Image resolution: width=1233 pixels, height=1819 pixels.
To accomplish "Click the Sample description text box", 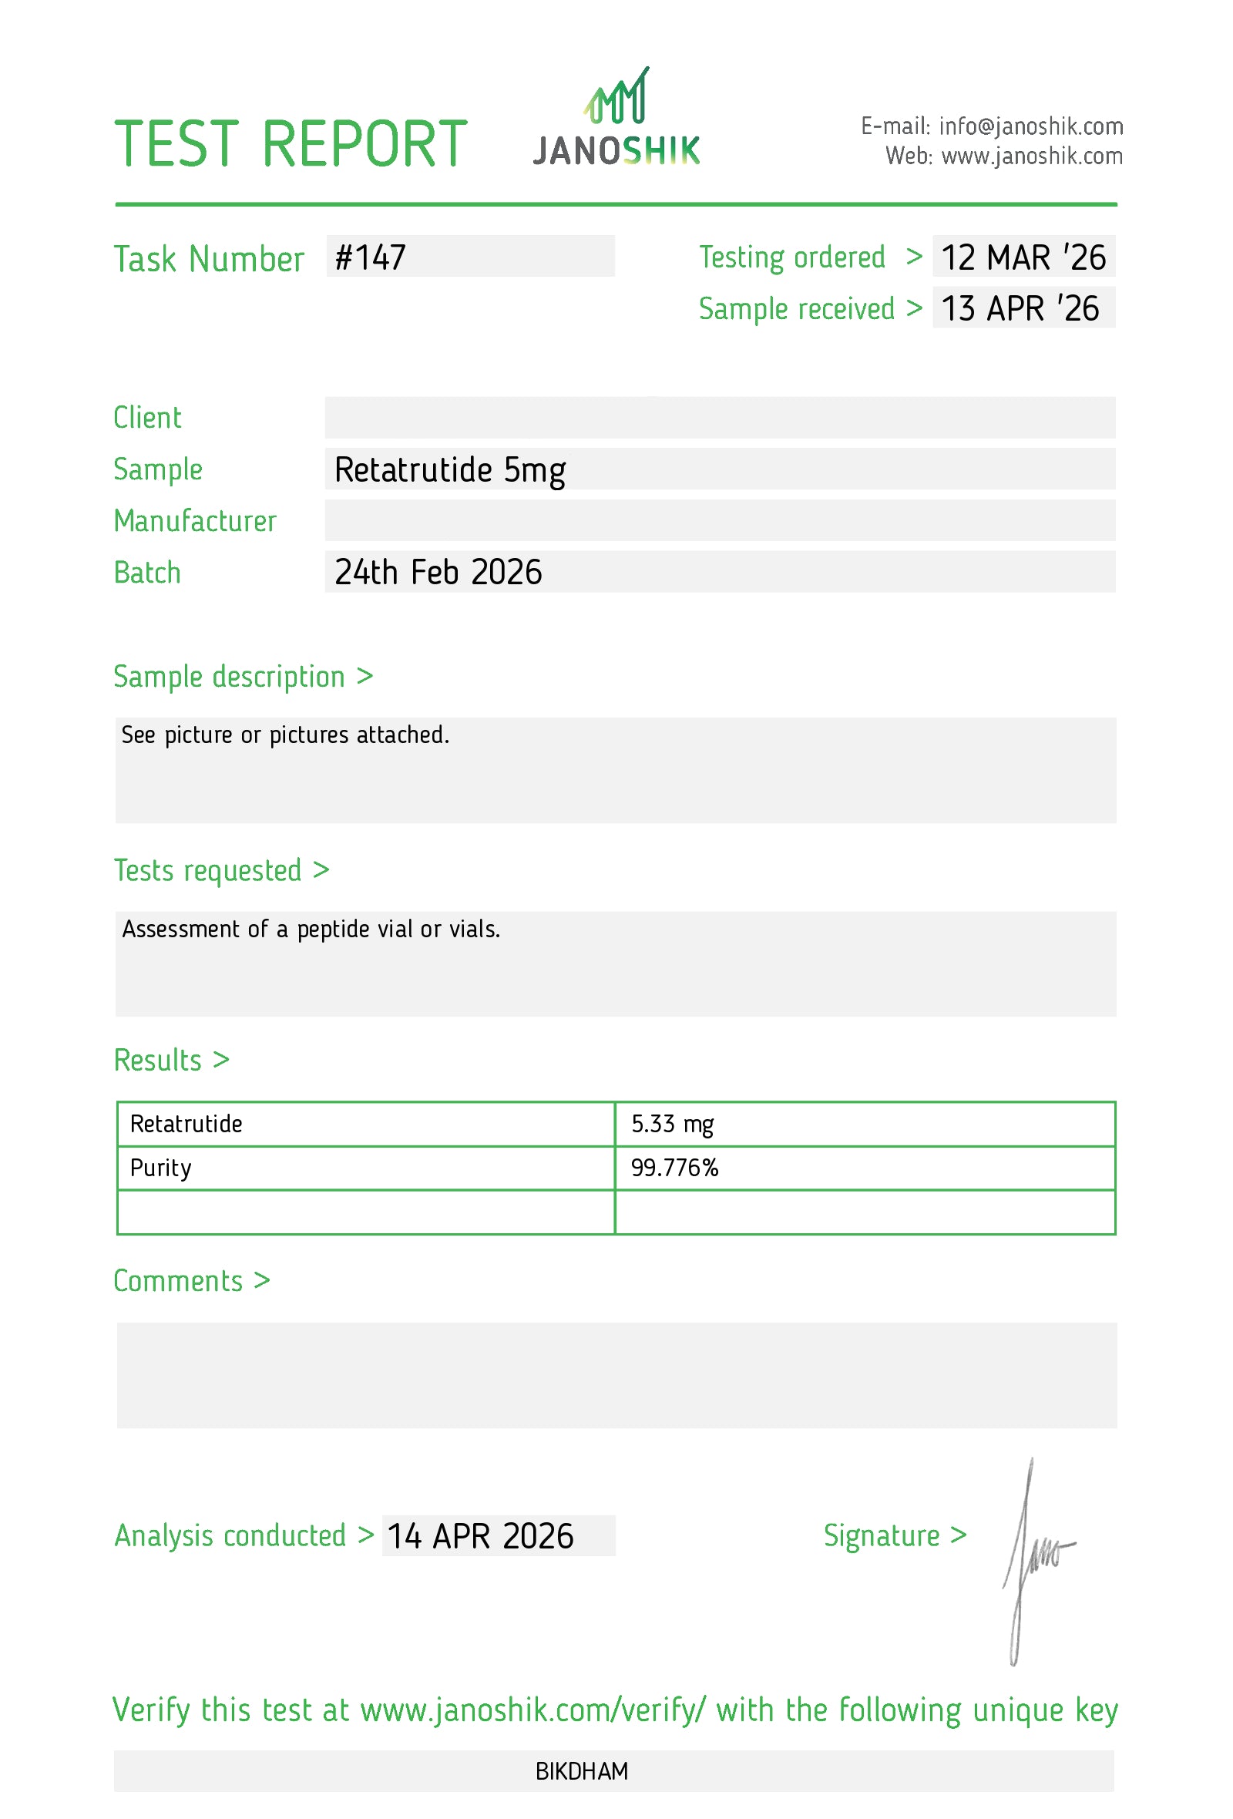I will click(x=616, y=770).
